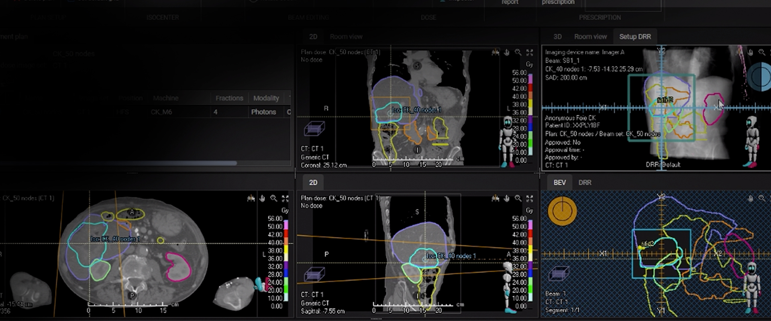Go to the BEAM EDITING section
The image size is (771, 321).
point(308,17)
